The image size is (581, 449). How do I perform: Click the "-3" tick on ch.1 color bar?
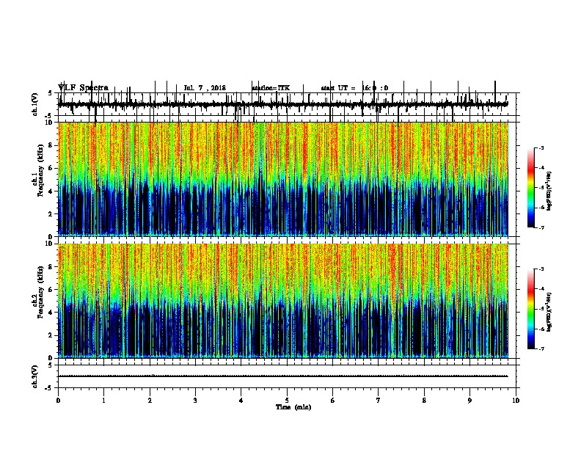tap(541, 147)
